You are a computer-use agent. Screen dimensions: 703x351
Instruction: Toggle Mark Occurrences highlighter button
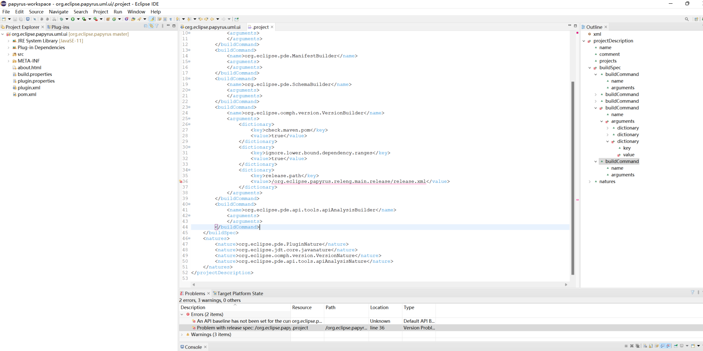(x=152, y=19)
